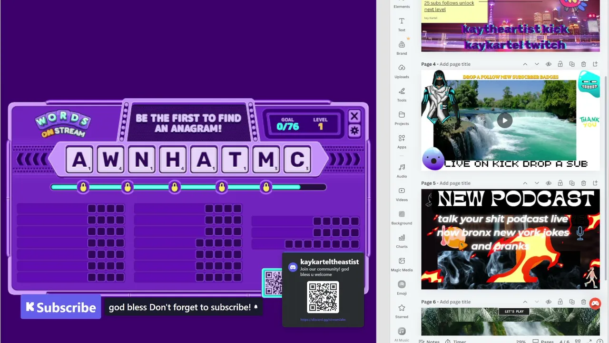Open the Elements panel

point(402,5)
